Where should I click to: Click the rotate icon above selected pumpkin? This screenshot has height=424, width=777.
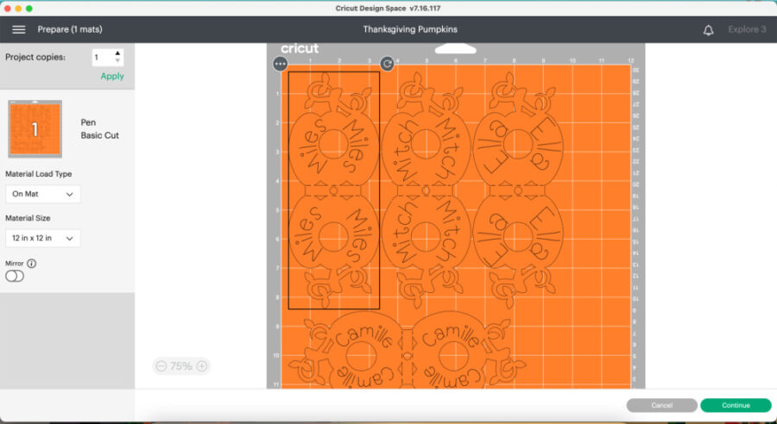click(387, 64)
